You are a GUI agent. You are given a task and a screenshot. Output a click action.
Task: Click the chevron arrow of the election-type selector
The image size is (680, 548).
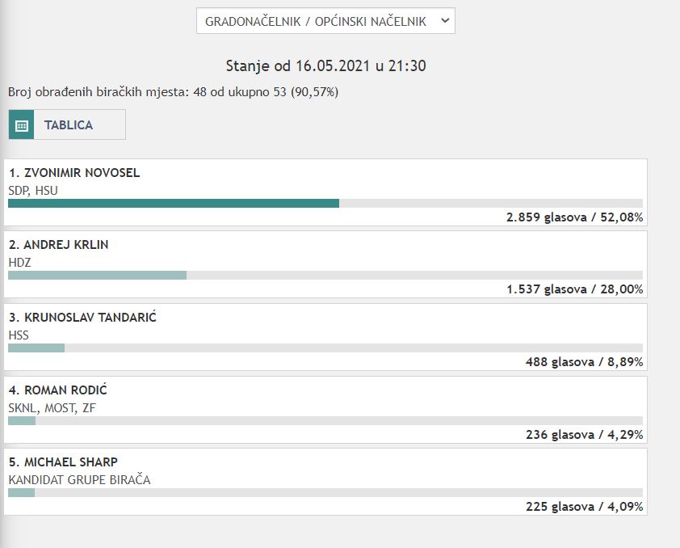coord(444,22)
